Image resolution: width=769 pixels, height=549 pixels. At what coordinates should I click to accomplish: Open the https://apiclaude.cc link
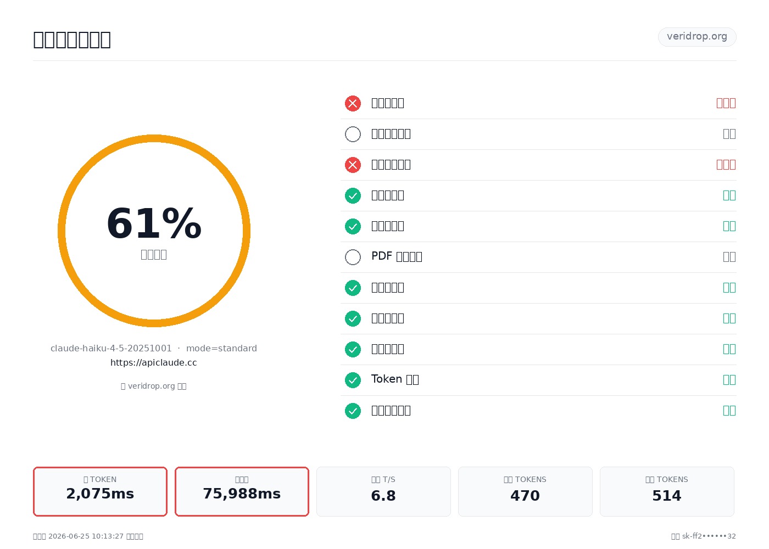[154, 363]
